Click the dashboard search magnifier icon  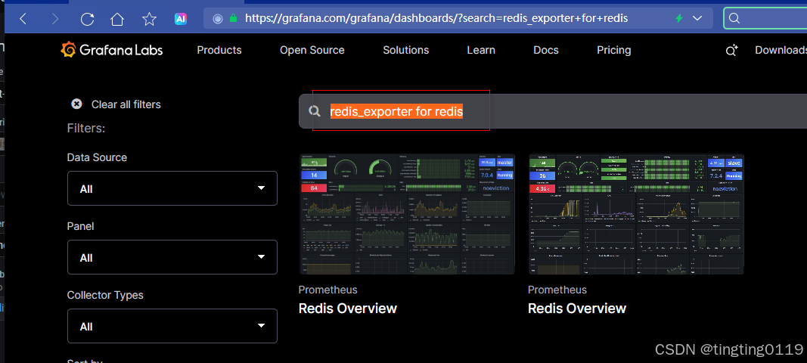click(314, 110)
